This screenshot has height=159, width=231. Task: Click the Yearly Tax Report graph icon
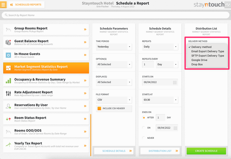point(8,145)
